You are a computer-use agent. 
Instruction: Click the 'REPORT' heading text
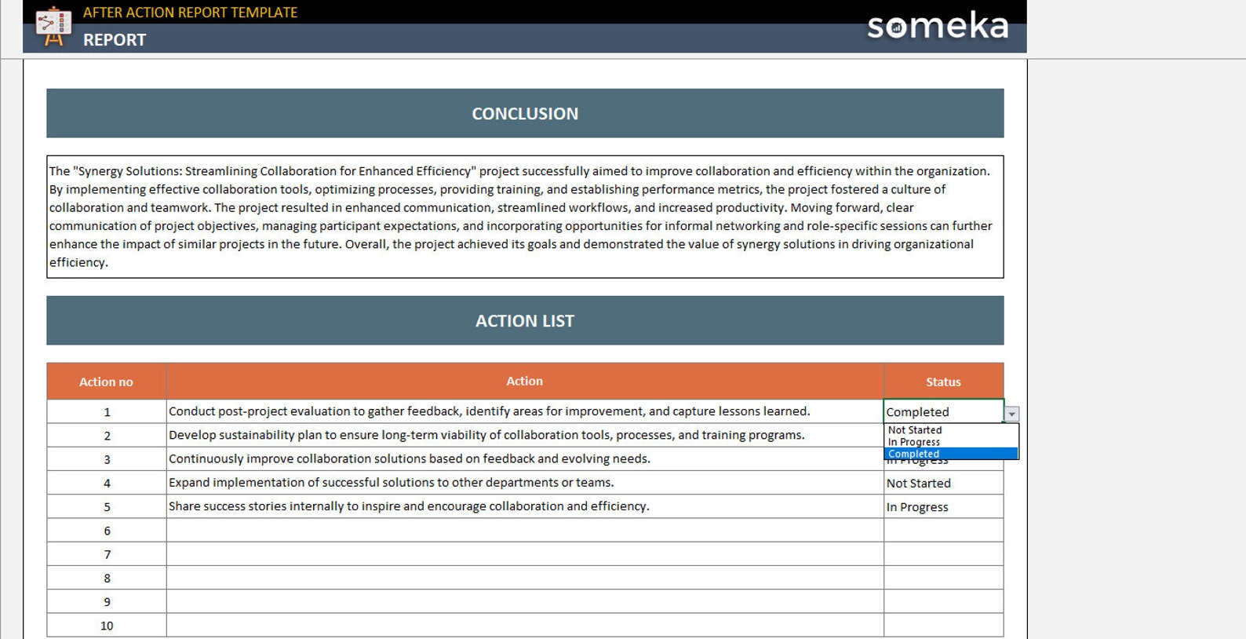tap(115, 39)
